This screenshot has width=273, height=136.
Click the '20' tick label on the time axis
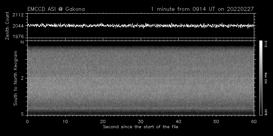tap(103, 121)
